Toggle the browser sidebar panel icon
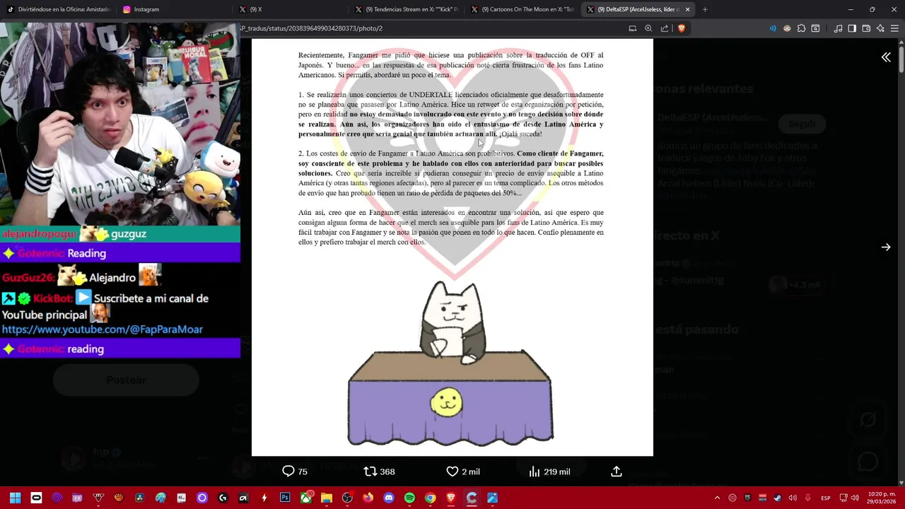 (x=852, y=28)
